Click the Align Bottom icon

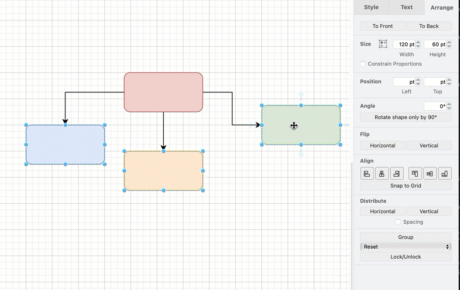point(445,173)
